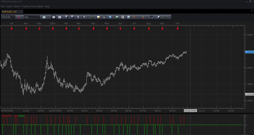Select the ABC text label tool
This screenshot has width=254, height=135.
click(x=152, y=17)
